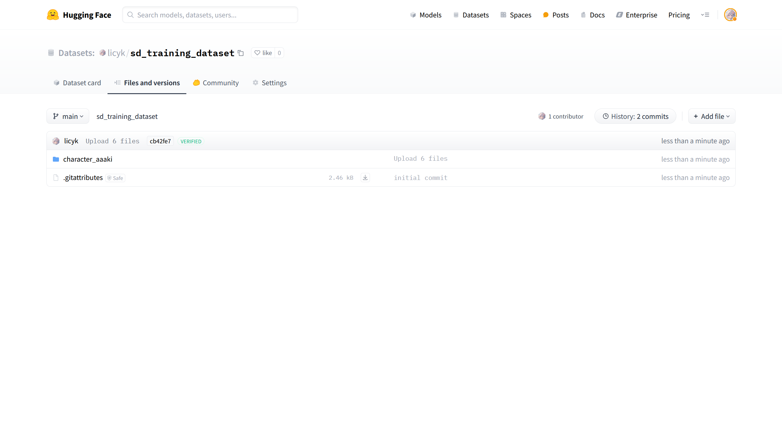Click the Posts speech bubble icon
This screenshot has width=782, height=440.
pos(545,15)
